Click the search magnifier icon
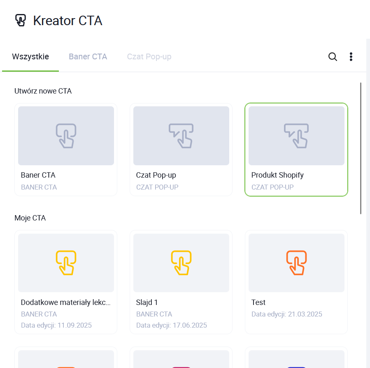The width and height of the screenshot is (370, 368). tap(333, 57)
